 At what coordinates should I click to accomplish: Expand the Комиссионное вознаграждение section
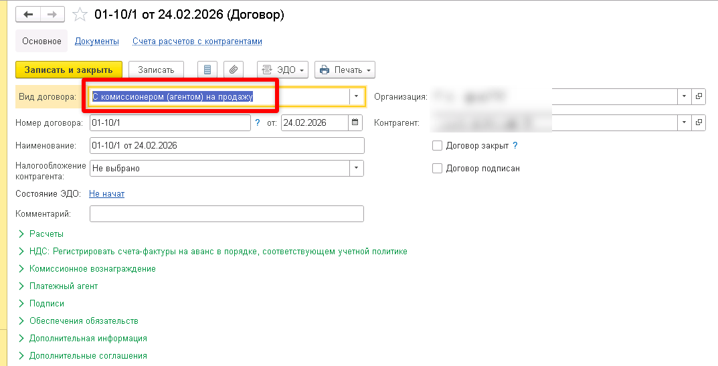(87, 269)
